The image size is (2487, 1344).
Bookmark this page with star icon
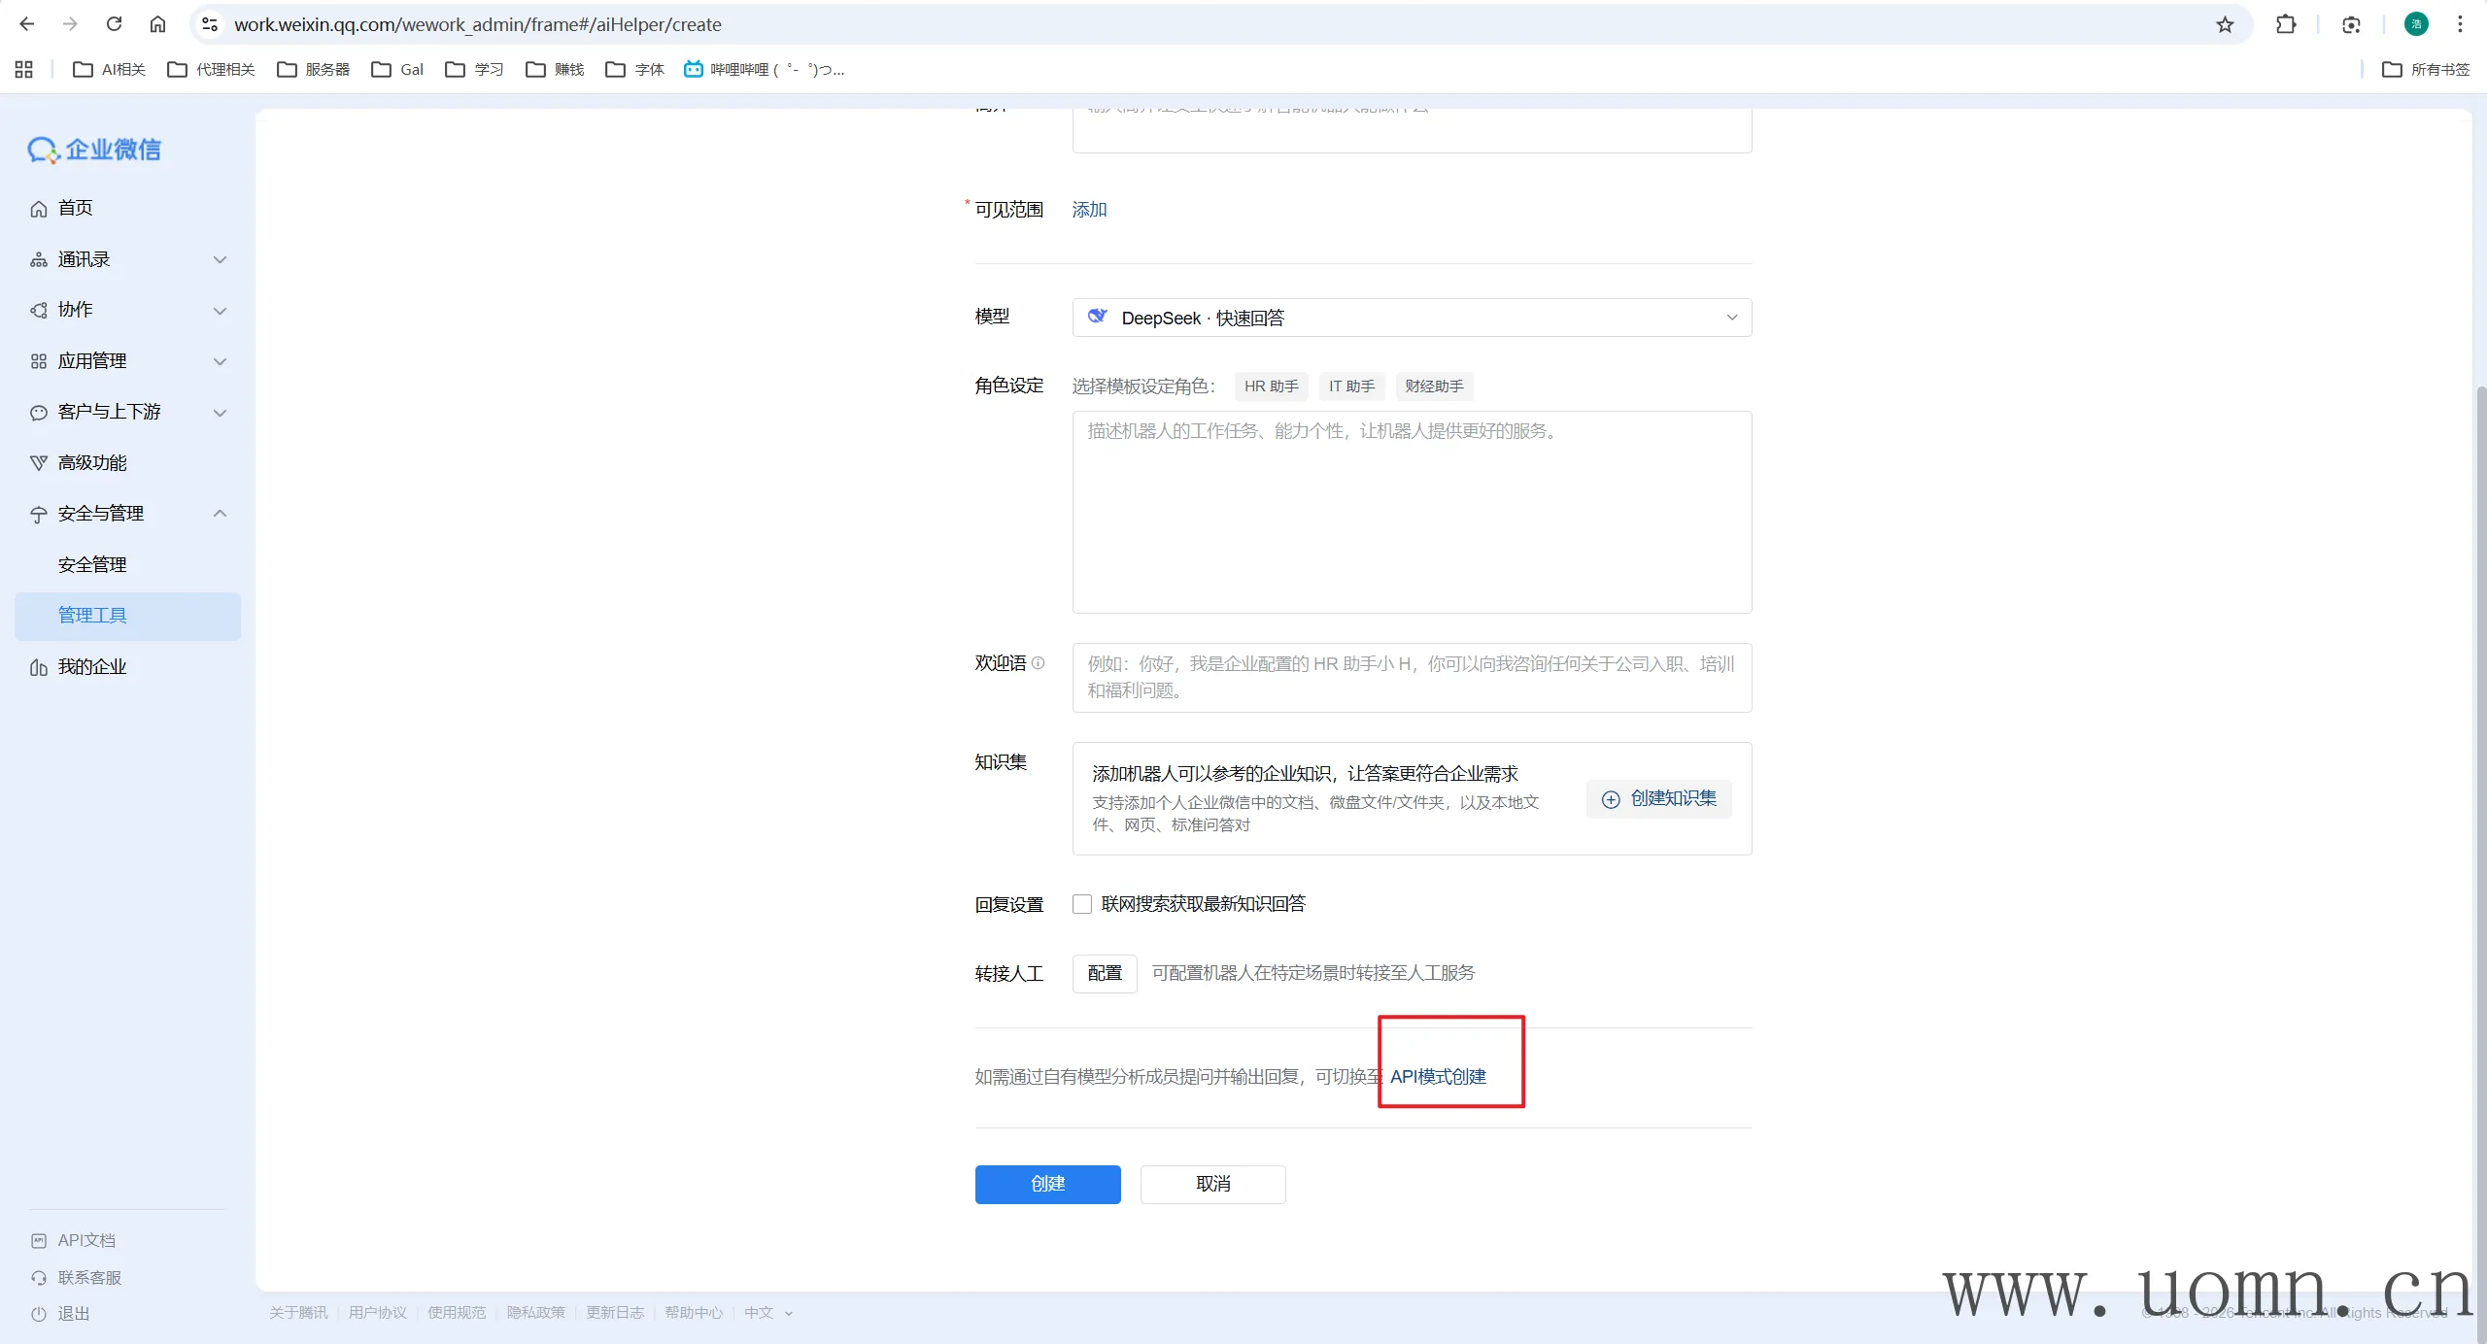tap(2225, 24)
